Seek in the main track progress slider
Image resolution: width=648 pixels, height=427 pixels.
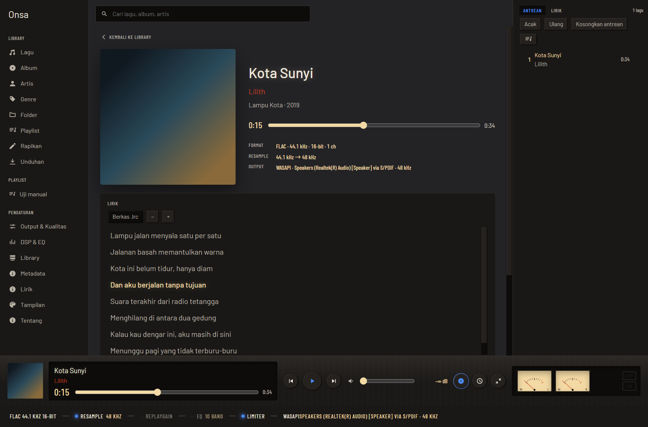[x=374, y=125]
